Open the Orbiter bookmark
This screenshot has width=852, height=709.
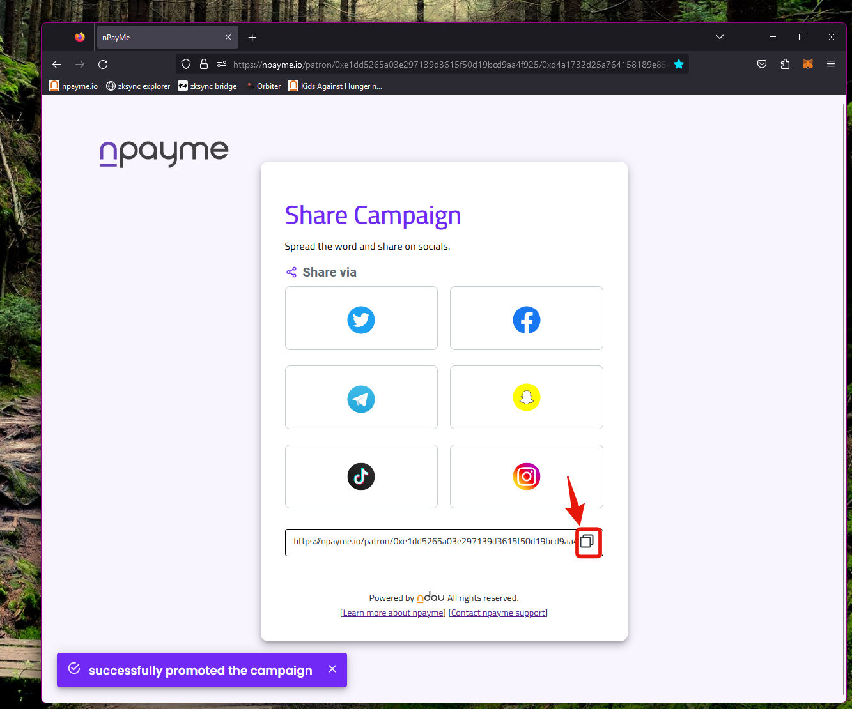click(x=263, y=86)
